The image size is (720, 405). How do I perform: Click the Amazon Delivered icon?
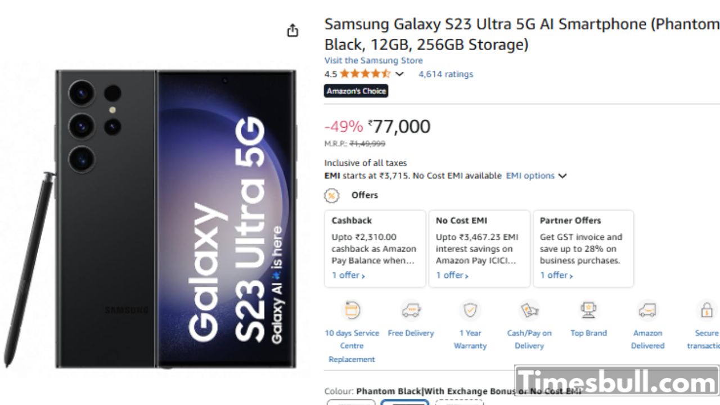click(x=647, y=310)
